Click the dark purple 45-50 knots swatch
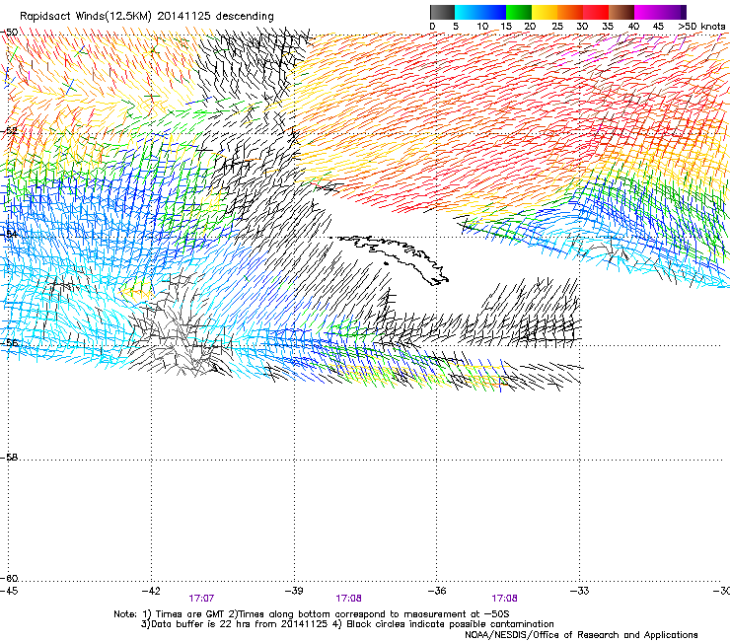Viewport: 730px width, 641px height. click(673, 12)
